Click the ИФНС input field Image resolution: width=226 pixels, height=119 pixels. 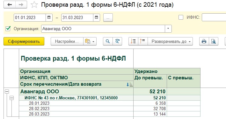tap(214, 17)
